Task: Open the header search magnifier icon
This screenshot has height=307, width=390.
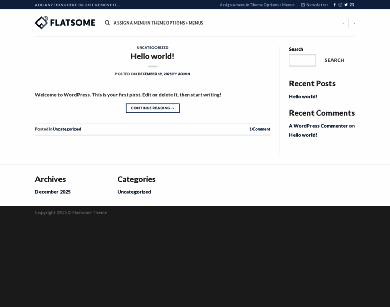Action: 107,23
